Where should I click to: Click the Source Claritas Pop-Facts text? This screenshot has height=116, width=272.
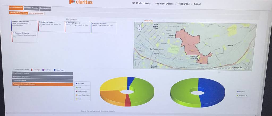(98, 111)
